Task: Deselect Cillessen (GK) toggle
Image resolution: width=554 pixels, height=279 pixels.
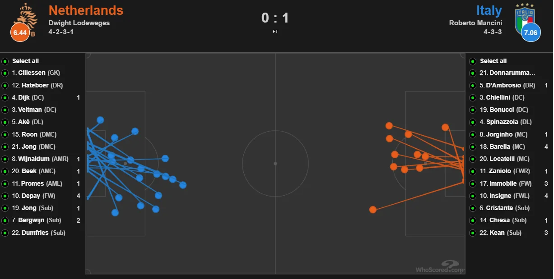Action: [5, 73]
